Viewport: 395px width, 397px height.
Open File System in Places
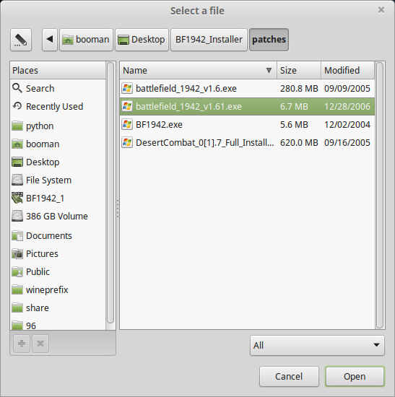click(58, 180)
